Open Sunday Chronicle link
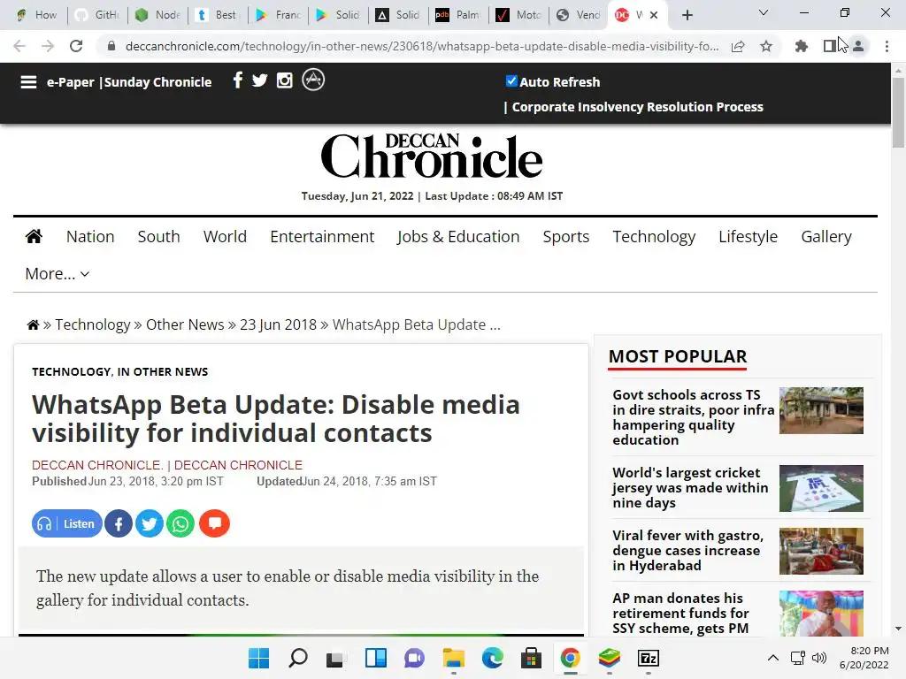The width and height of the screenshot is (906, 679). (x=157, y=82)
